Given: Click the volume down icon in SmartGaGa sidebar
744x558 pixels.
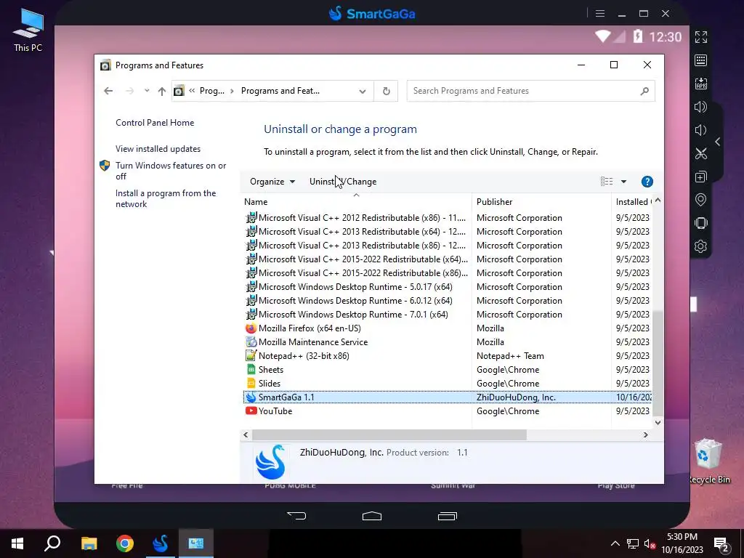Looking at the screenshot, I should (700, 130).
